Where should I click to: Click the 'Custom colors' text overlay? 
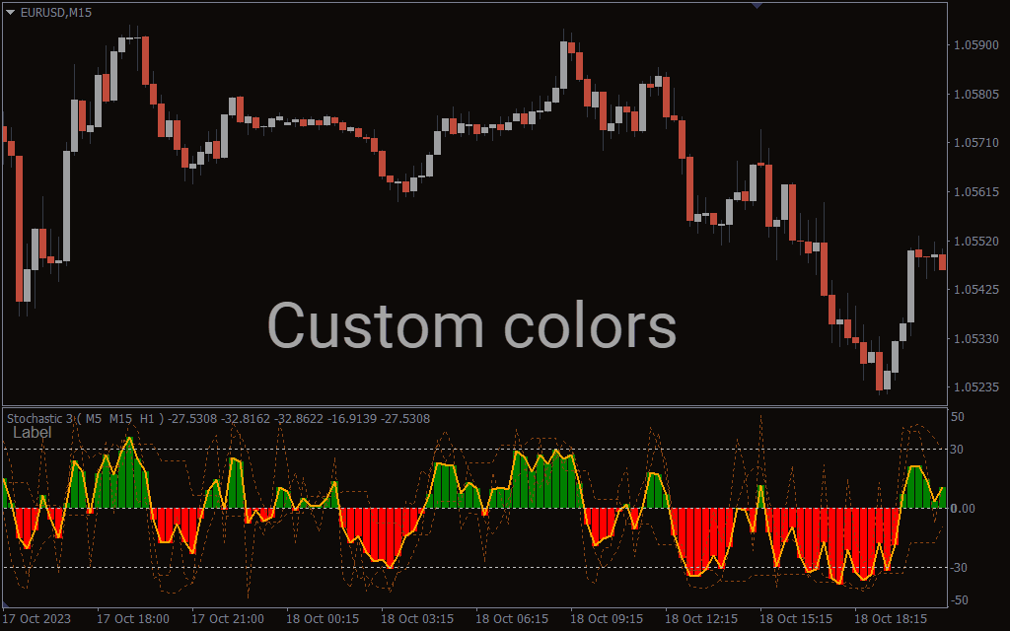(471, 326)
